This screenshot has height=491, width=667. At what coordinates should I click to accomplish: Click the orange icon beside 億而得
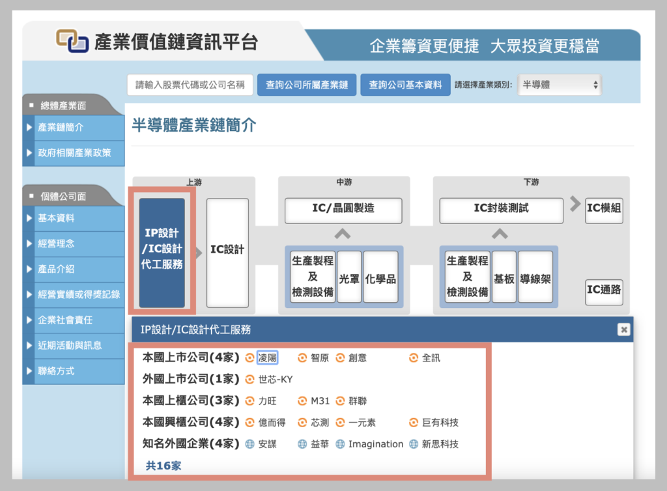[249, 423]
